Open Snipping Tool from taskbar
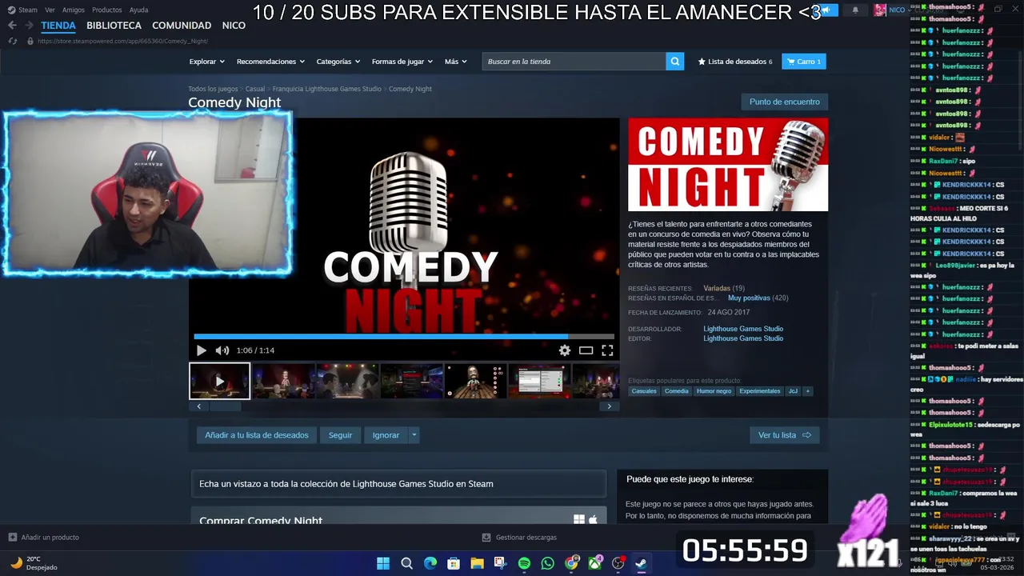This screenshot has height=576, width=1024. 501,563
